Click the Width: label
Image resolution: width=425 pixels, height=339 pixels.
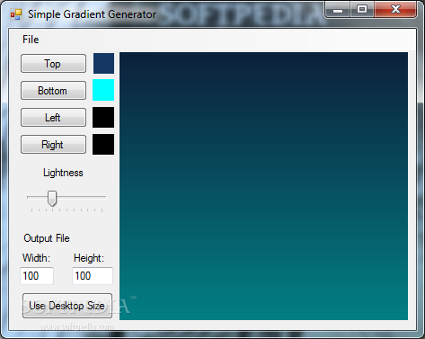point(36,258)
